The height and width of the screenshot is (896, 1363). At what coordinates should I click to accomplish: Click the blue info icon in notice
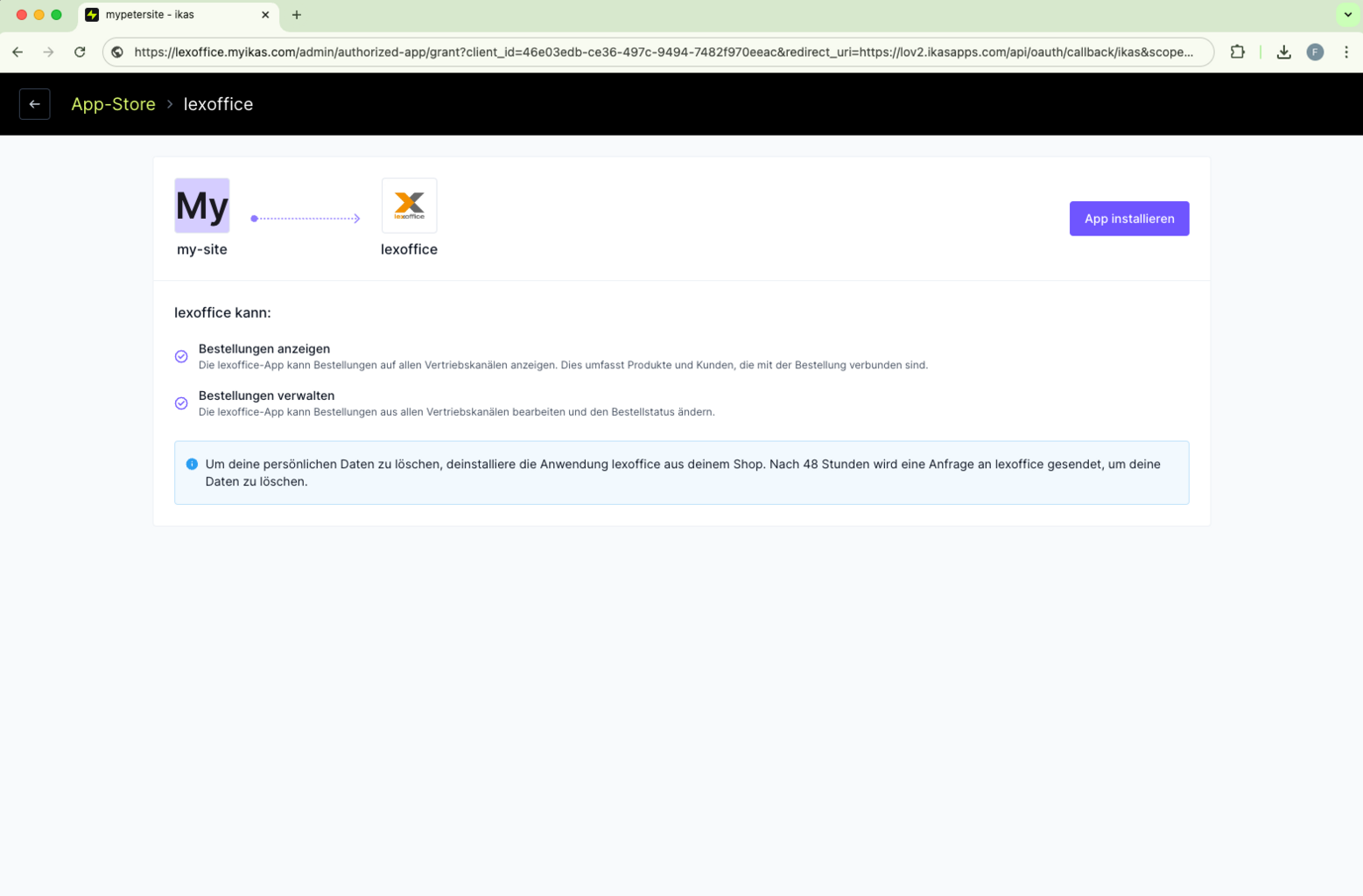[x=192, y=465]
